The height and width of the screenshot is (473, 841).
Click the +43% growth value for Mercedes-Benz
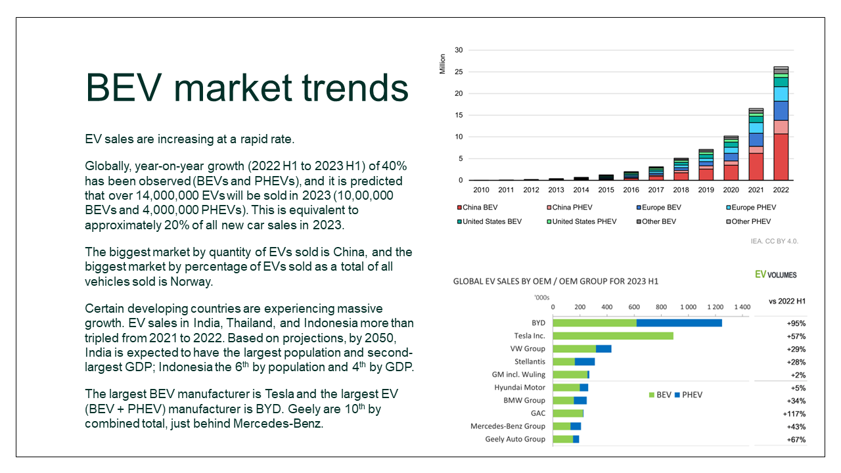click(796, 427)
